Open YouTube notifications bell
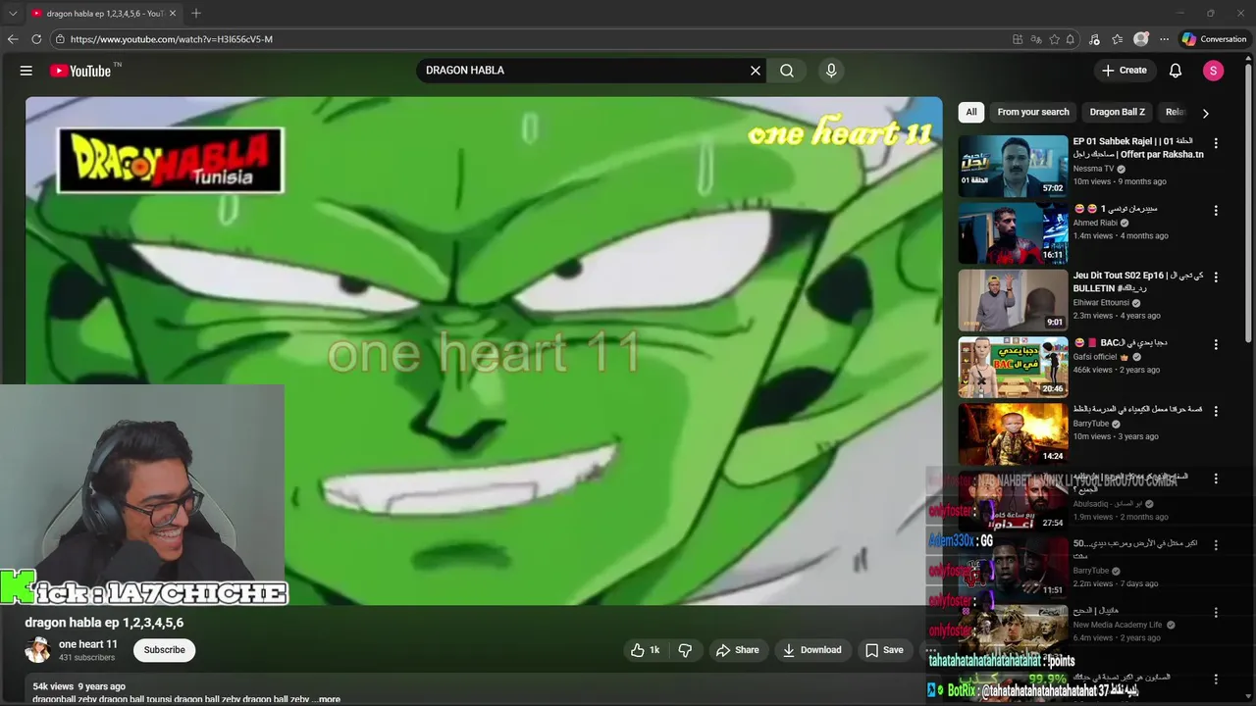Viewport: 1256px width, 706px height. pyautogui.click(x=1176, y=71)
